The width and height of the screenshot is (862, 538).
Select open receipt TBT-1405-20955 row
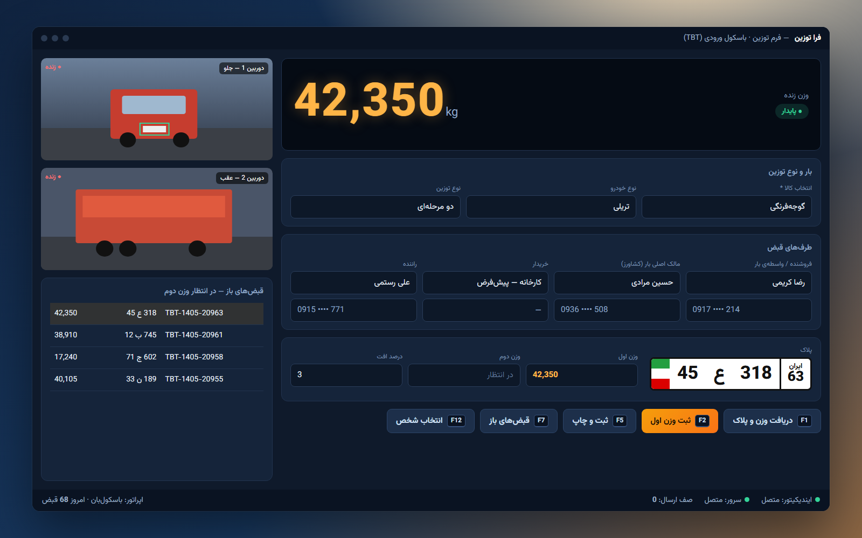click(x=157, y=379)
